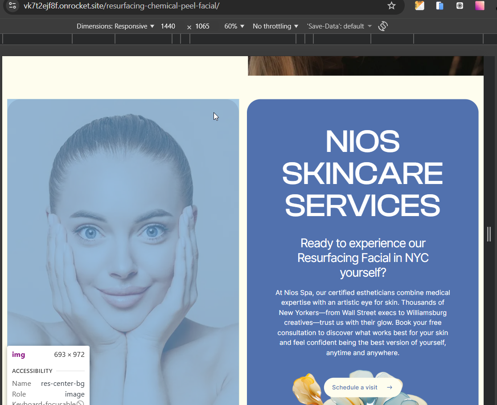Image resolution: width=497 pixels, height=405 pixels.
Task: Open the No throttling dropdown
Action: click(x=275, y=26)
